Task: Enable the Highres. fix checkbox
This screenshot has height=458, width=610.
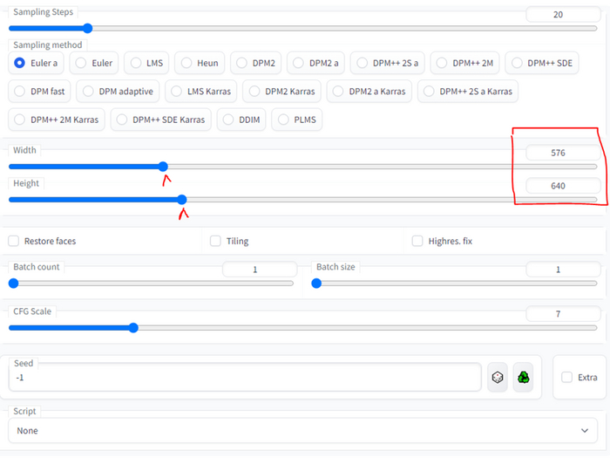Action: click(417, 241)
